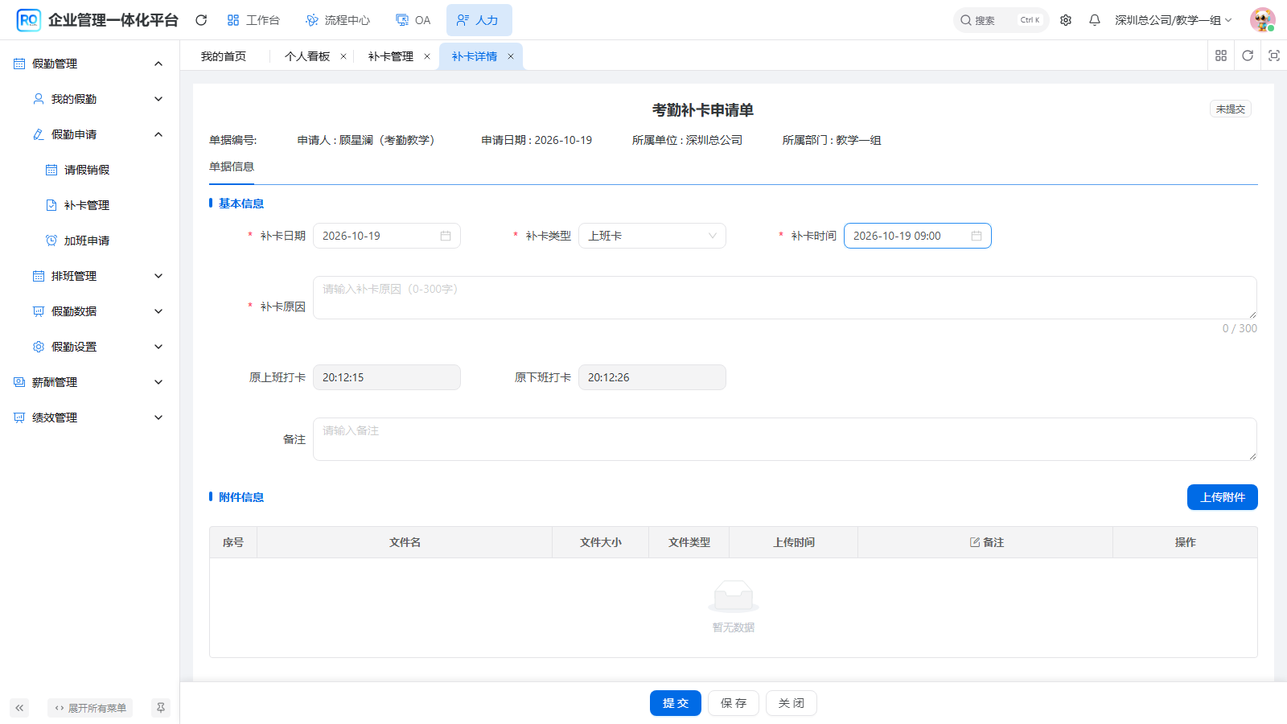The width and height of the screenshot is (1287, 724).
Task: Toggle fullscreen content icon
Action: pos(1274,56)
